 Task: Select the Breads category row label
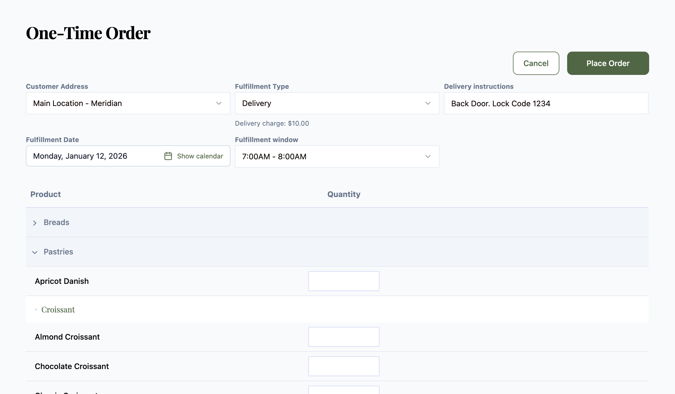56,222
